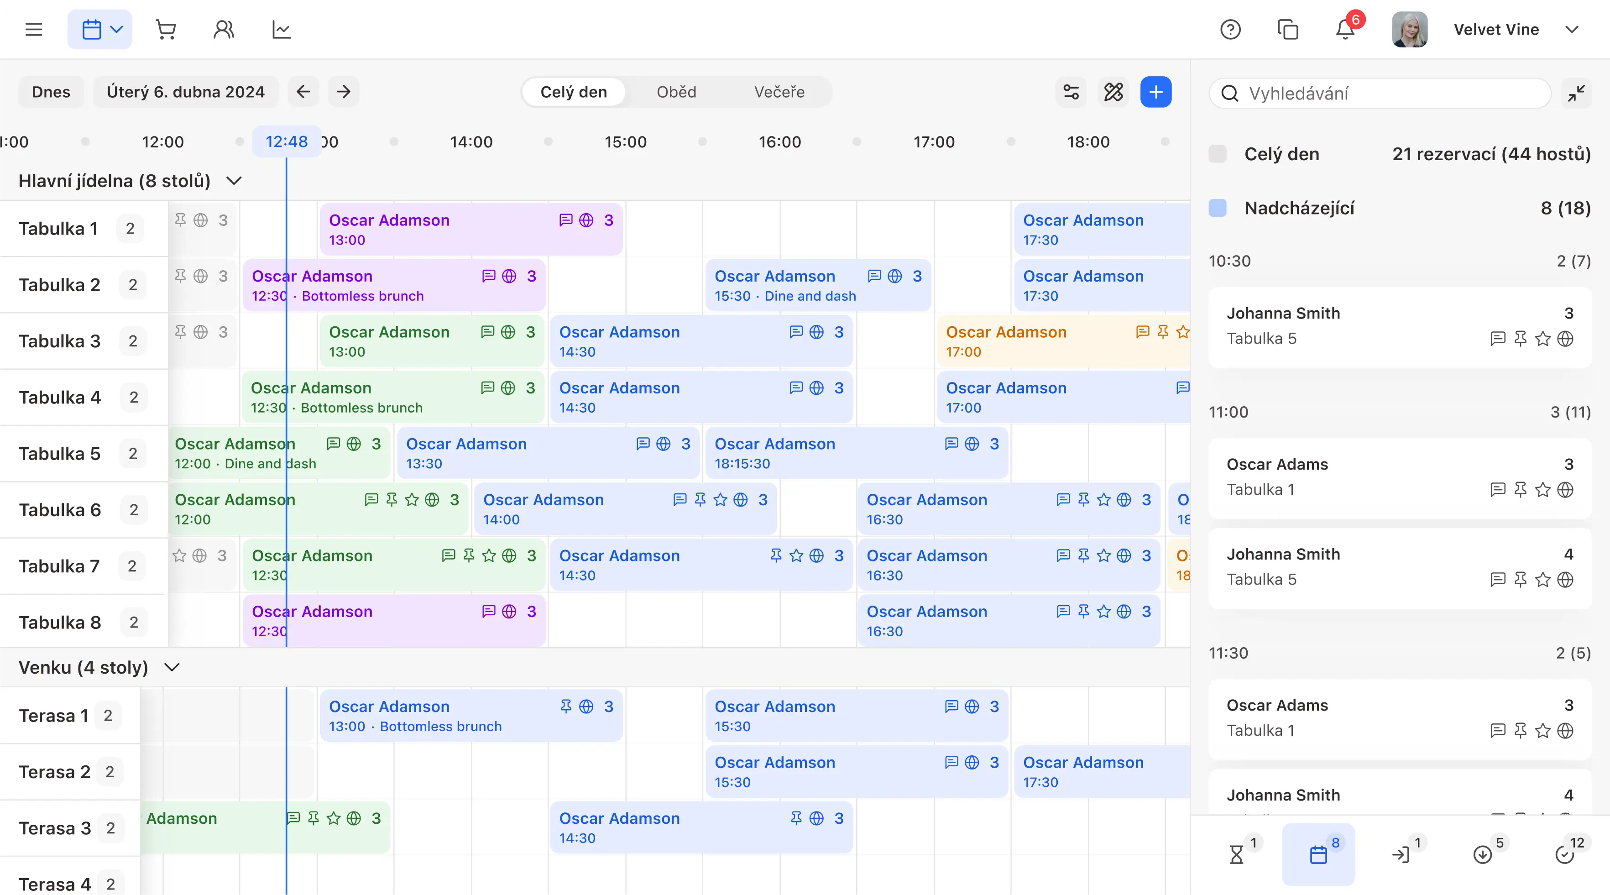
Task: Open the analytics chart icon
Action: pyautogui.click(x=281, y=29)
